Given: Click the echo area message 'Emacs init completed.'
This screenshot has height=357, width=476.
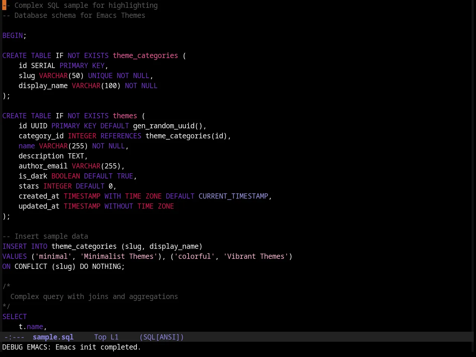Looking at the screenshot, I should [98, 347].
